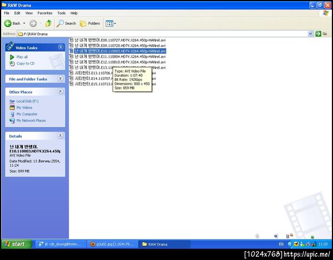Click the My Videos folder icon
333x260 pixels.
pyautogui.click(x=12, y=108)
